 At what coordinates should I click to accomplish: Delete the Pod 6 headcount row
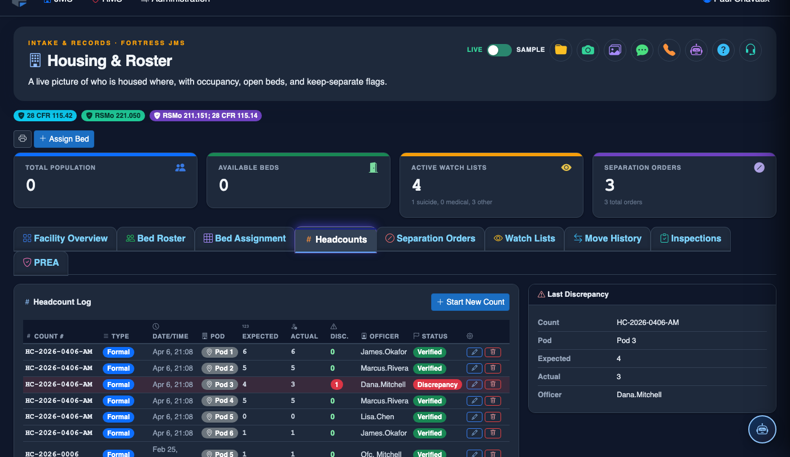[493, 433]
